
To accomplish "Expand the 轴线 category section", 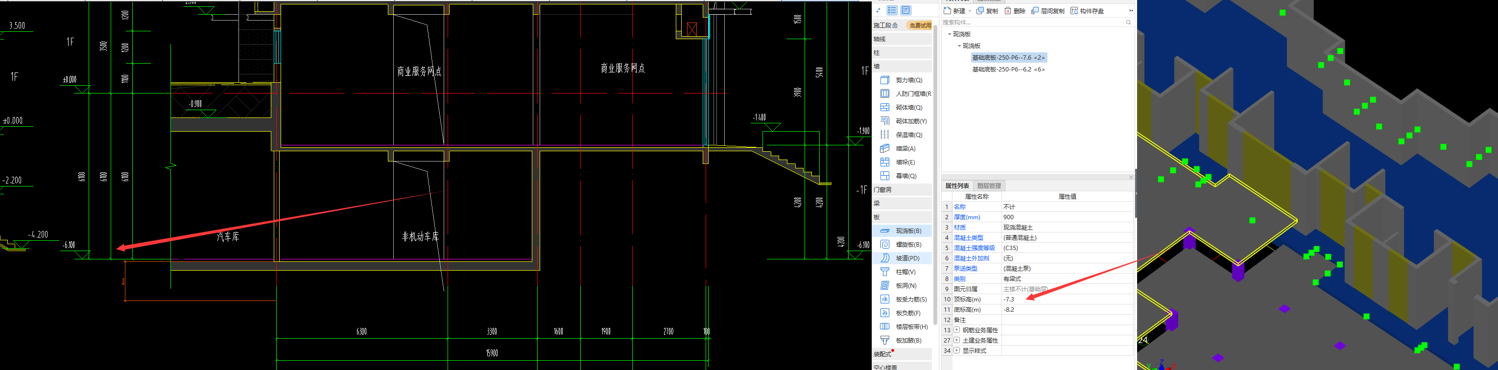I will click(x=902, y=39).
